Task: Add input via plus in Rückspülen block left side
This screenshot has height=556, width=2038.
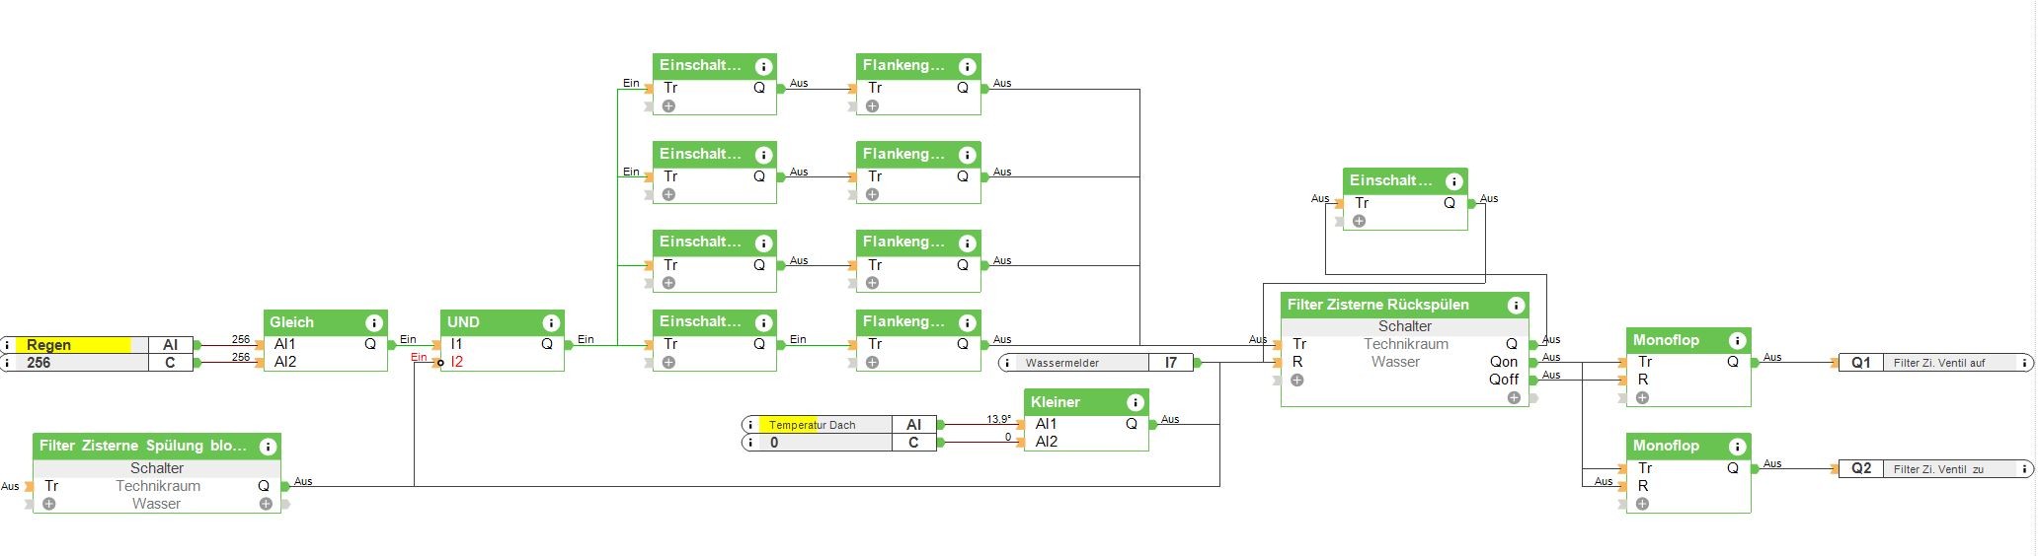Action: tap(1297, 380)
